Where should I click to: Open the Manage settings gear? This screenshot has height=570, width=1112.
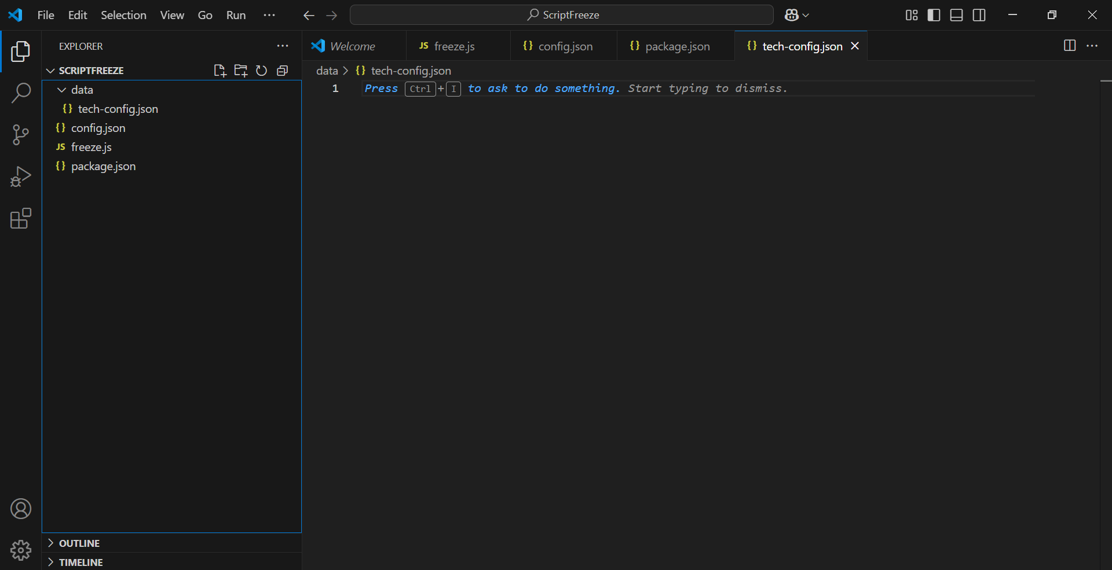pos(21,550)
